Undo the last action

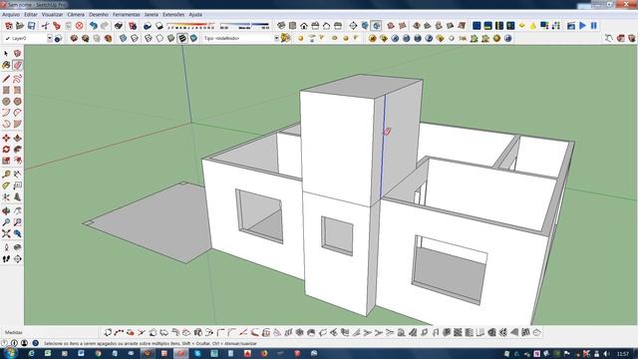pyautogui.click(x=93, y=26)
